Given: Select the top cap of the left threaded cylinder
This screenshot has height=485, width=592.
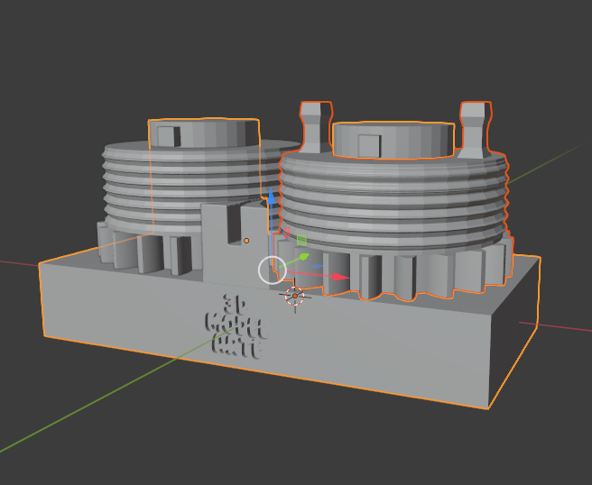Looking at the screenshot, I should (x=204, y=133).
